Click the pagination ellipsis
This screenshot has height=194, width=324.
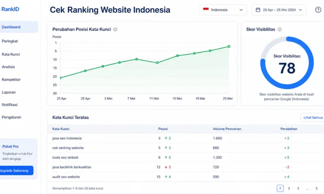307,188
